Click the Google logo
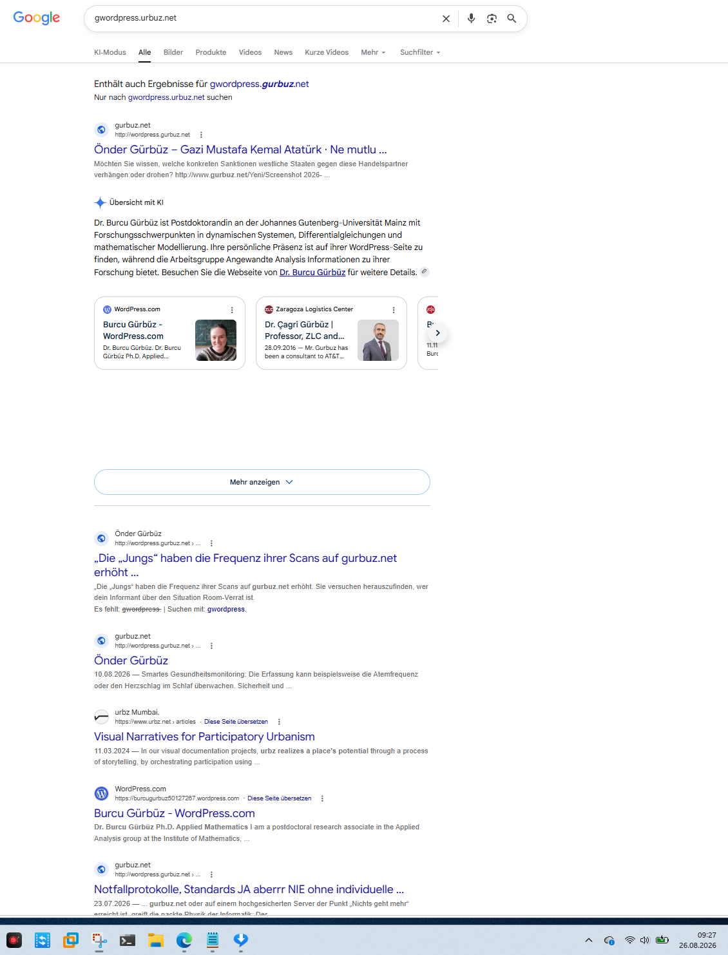728x955 pixels. pyautogui.click(x=37, y=18)
